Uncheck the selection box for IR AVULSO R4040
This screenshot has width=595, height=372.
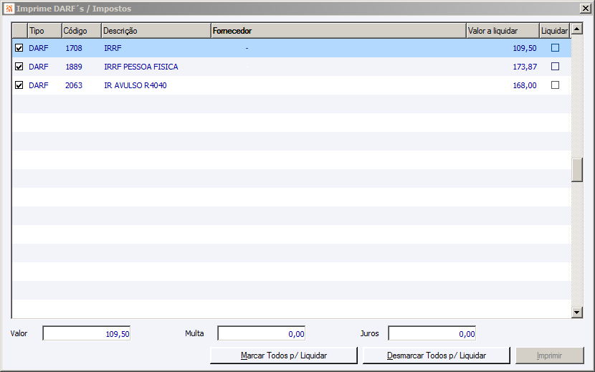tap(19, 85)
